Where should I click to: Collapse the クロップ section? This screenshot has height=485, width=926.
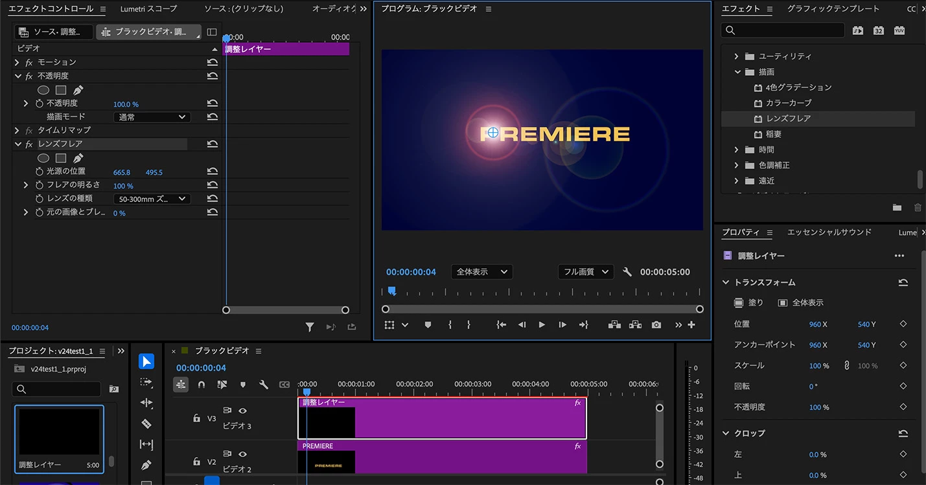coord(726,433)
